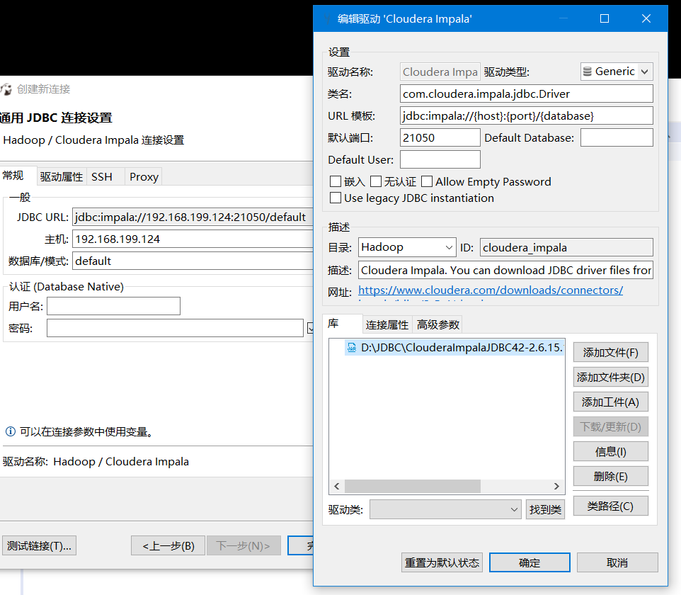The width and height of the screenshot is (681, 595).
Task: Click the 类名 input field
Action: pyautogui.click(x=526, y=93)
